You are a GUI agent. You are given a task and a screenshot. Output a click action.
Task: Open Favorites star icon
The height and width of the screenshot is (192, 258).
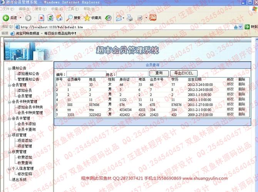[87, 18]
